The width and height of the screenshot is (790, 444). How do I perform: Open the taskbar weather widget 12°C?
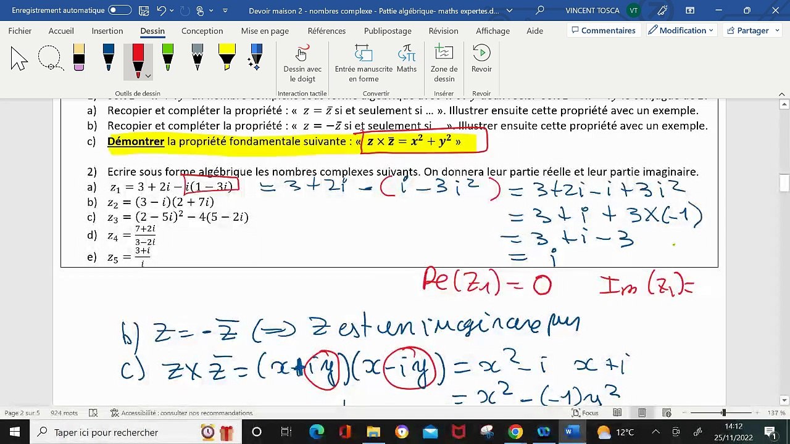(617, 432)
